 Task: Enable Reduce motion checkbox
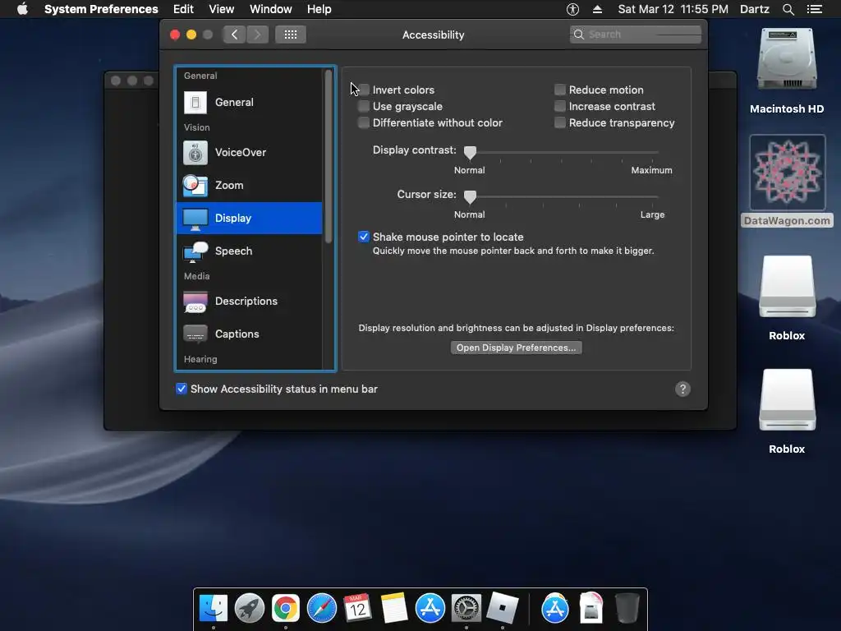(560, 90)
